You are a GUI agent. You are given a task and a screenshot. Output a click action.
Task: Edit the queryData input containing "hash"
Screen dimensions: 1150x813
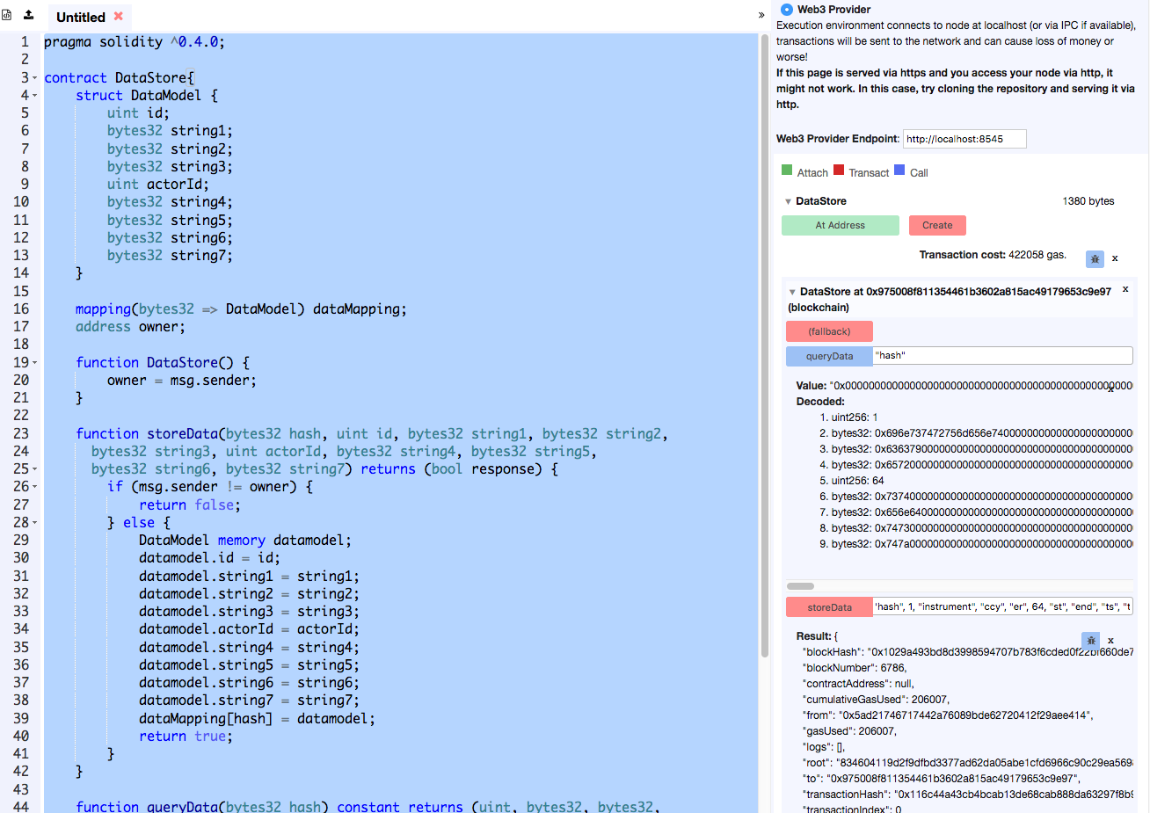click(x=1002, y=356)
